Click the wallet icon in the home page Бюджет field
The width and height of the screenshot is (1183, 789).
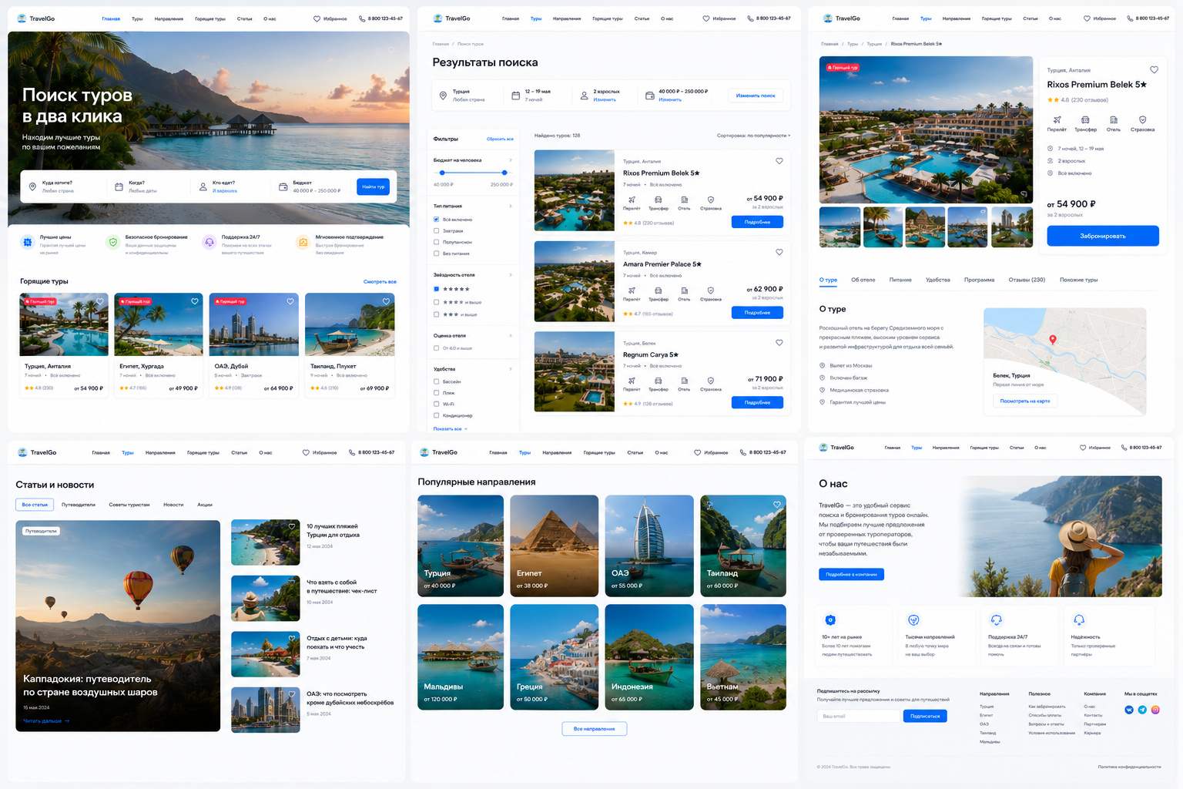[x=283, y=186]
